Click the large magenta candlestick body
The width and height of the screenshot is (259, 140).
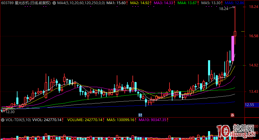(x=233, y=48)
